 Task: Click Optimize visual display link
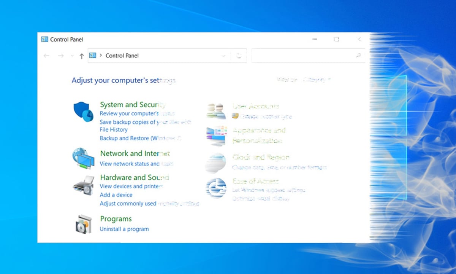click(x=261, y=199)
